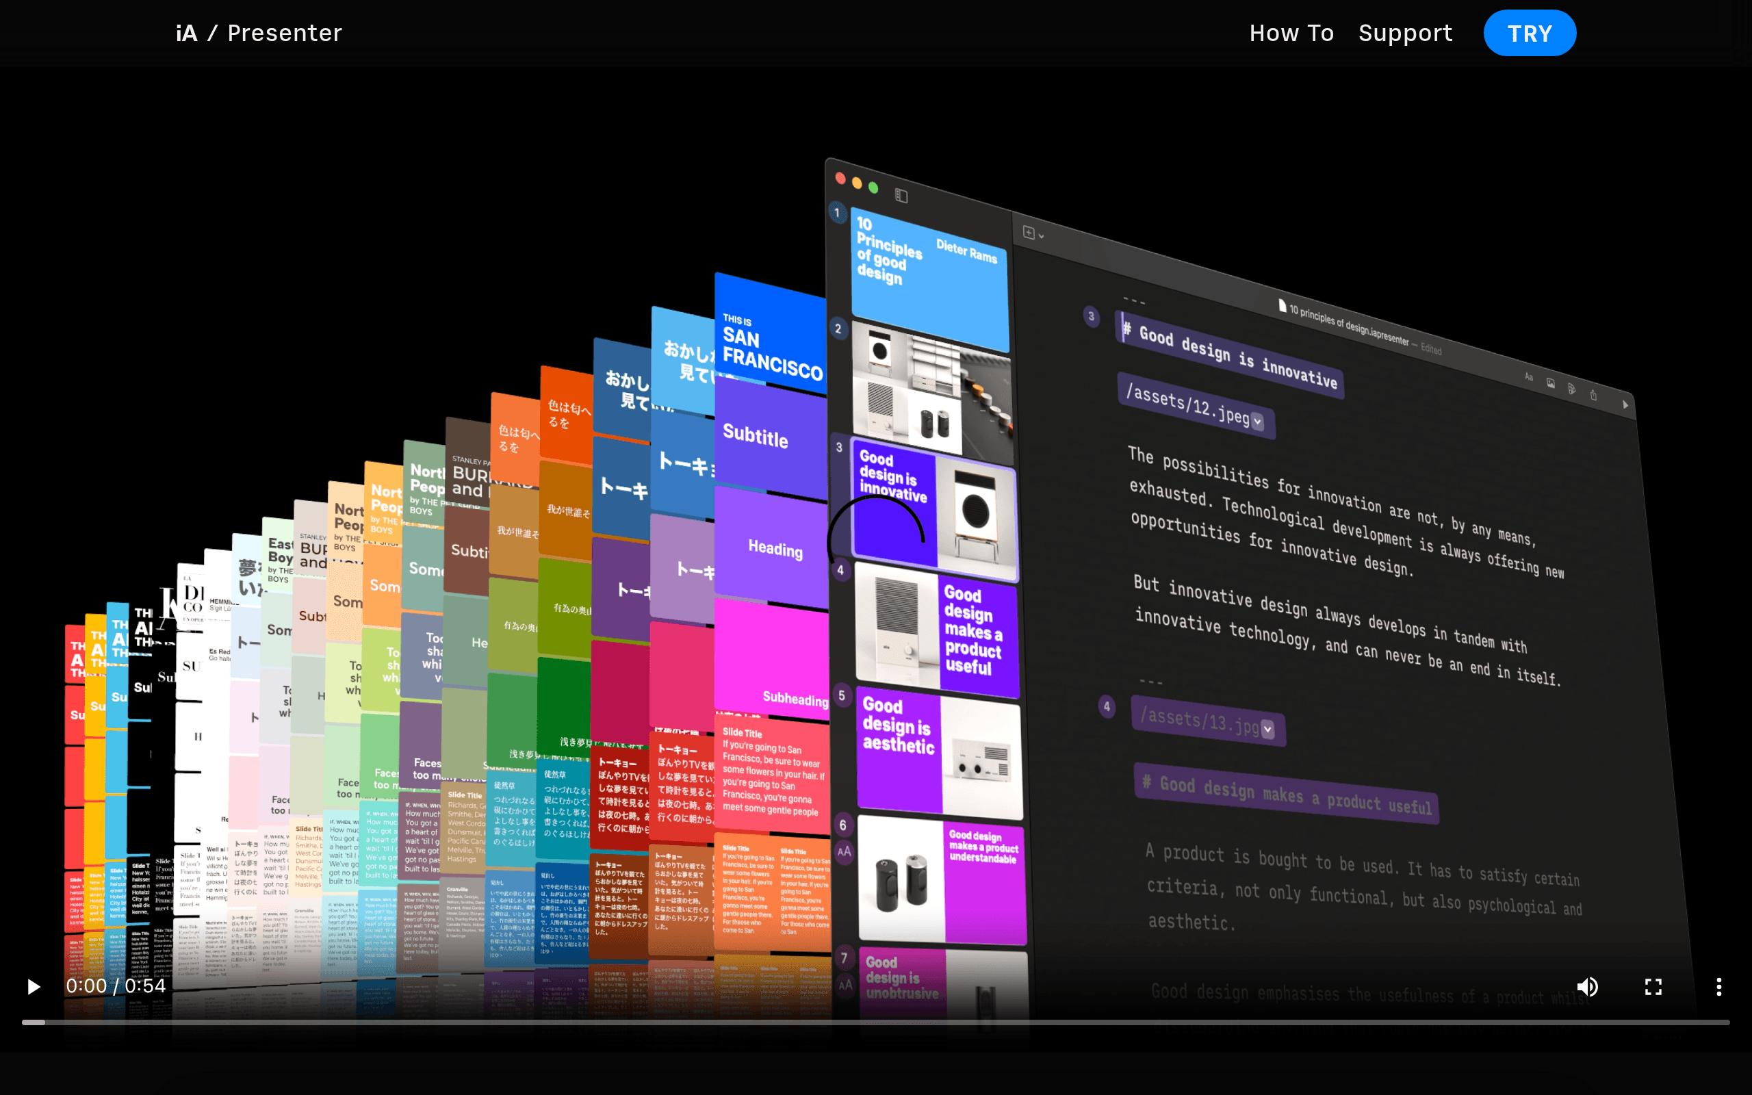
Task: Expand the /assets/12.jpeg dropdown chevron
Action: [x=1257, y=422]
